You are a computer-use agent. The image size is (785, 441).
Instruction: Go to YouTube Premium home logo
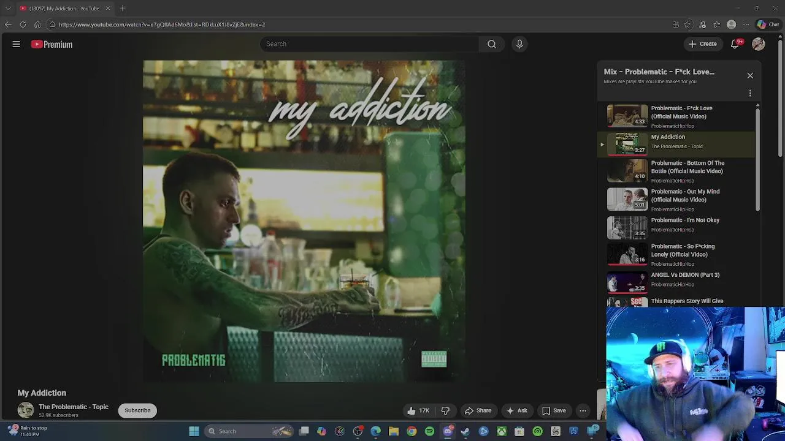tap(52, 44)
